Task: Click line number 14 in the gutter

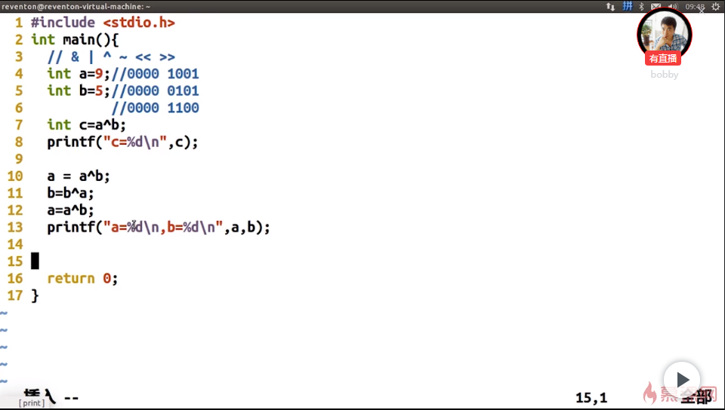Action: (15, 244)
